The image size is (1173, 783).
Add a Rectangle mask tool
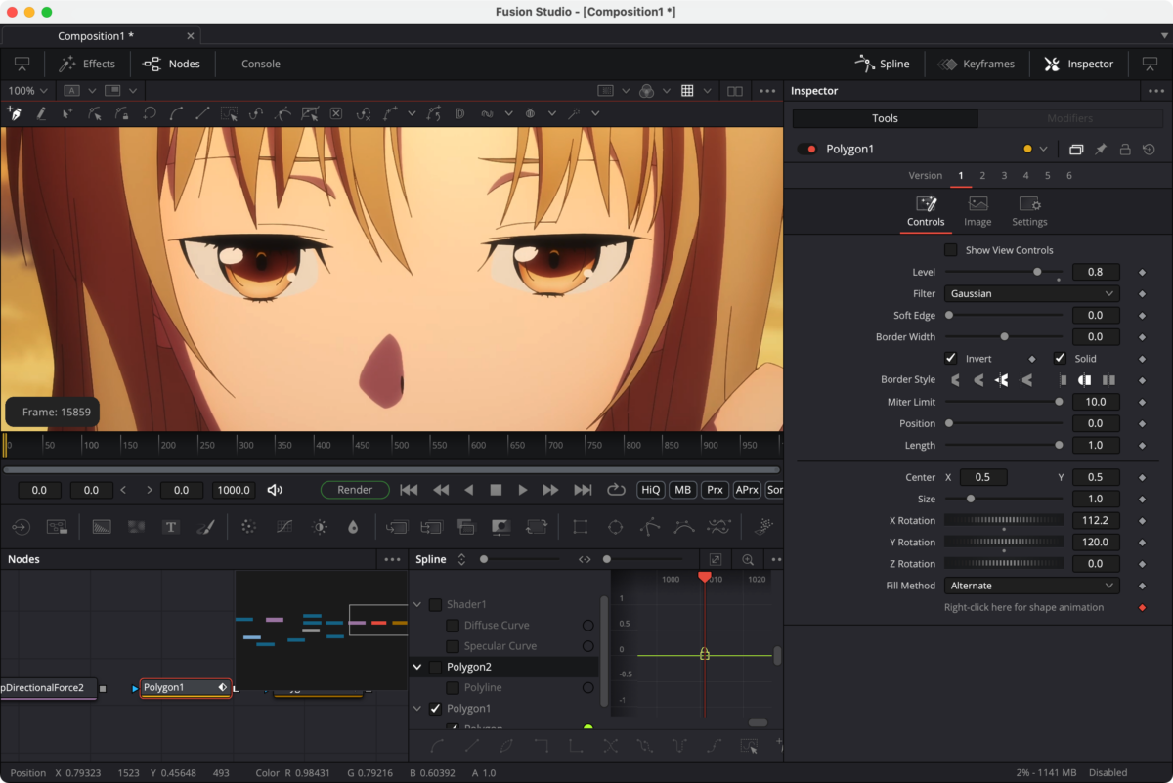[x=581, y=527]
